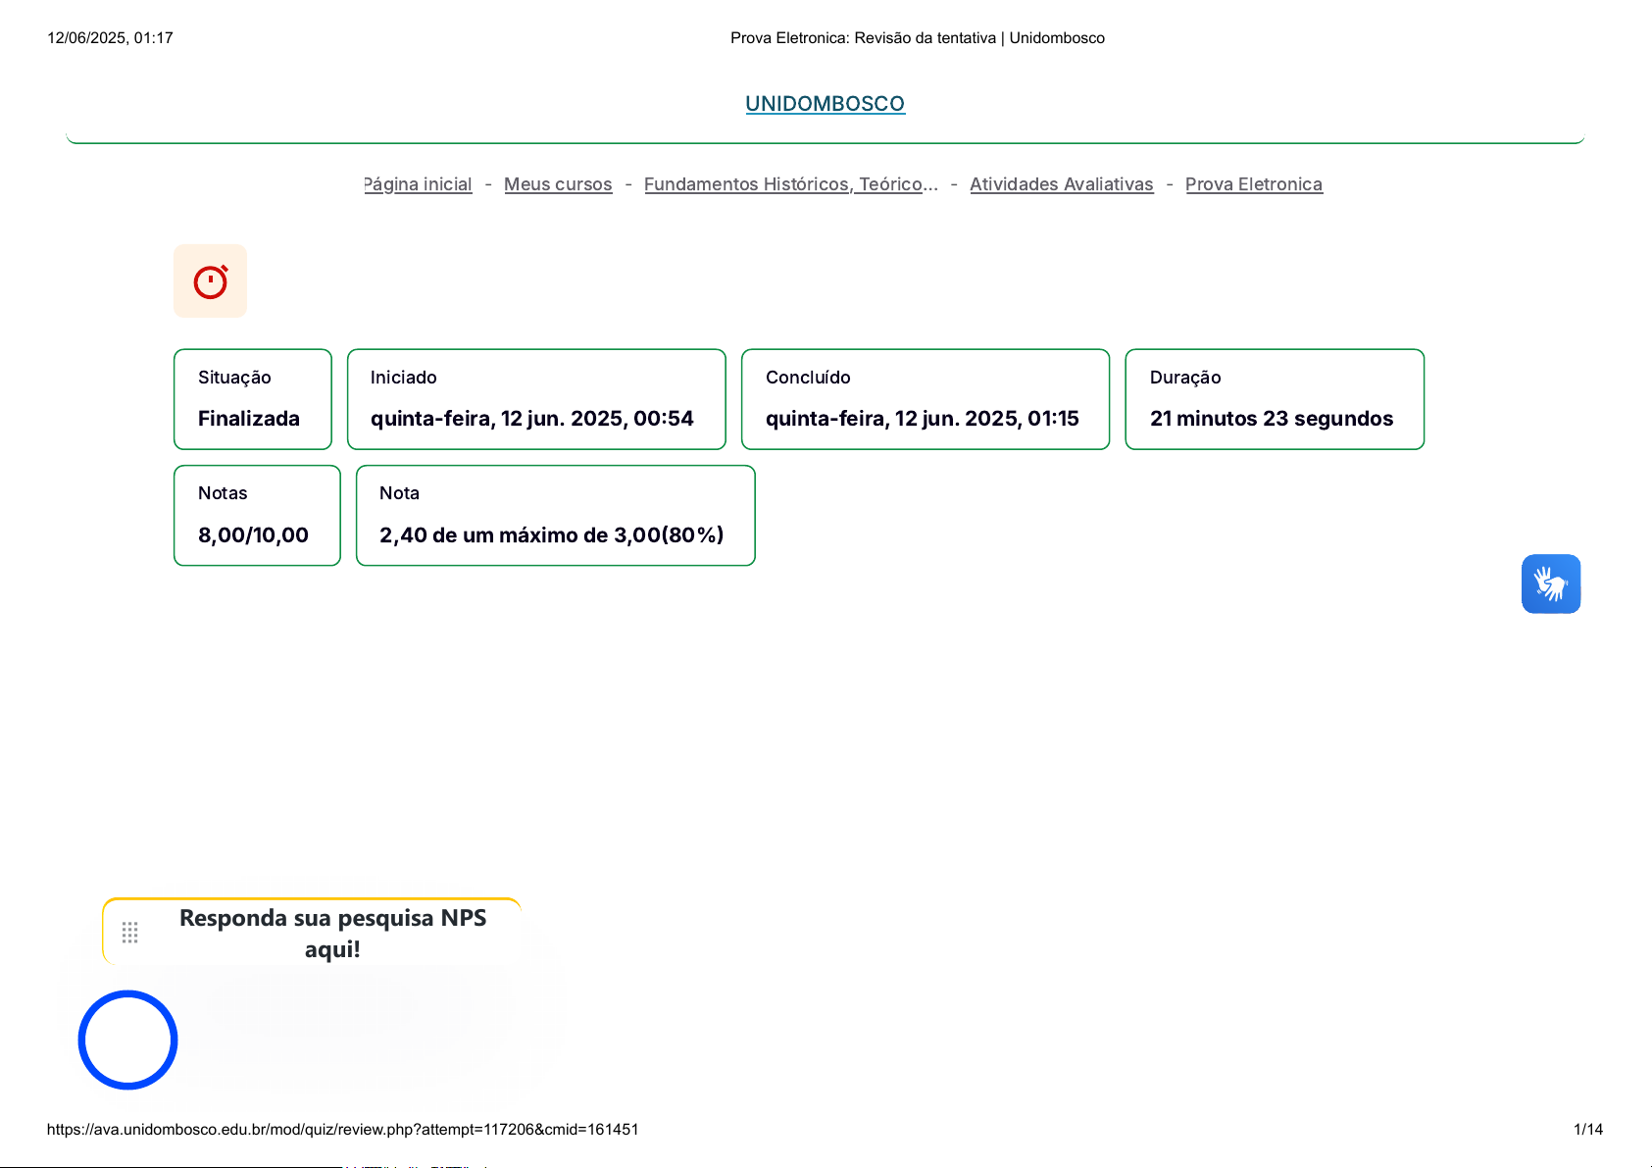
Task: Open Fundamentos Históricos, Teórico... course link
Action: click(790, 184)
